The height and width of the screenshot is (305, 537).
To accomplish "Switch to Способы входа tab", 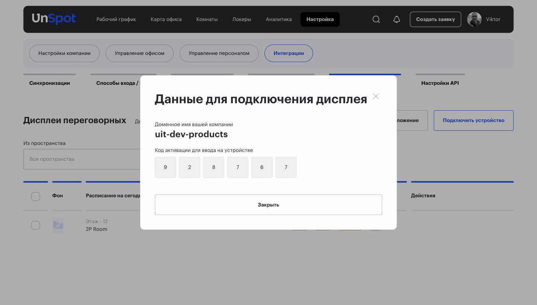I will click(118, 83).
